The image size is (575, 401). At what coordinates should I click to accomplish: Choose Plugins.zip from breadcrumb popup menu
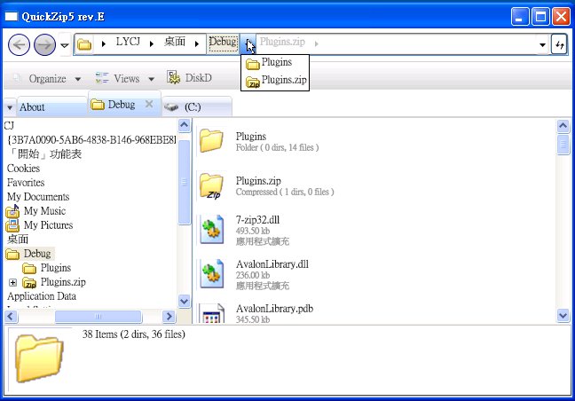point(275,81)
